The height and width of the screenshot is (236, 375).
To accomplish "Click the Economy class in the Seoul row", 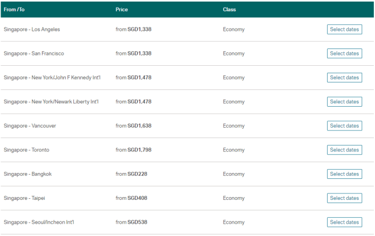I will coord(233,222).
